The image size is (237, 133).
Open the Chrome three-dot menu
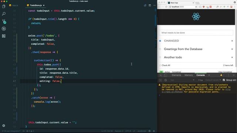pyautogui.click(x=235, y=7)
